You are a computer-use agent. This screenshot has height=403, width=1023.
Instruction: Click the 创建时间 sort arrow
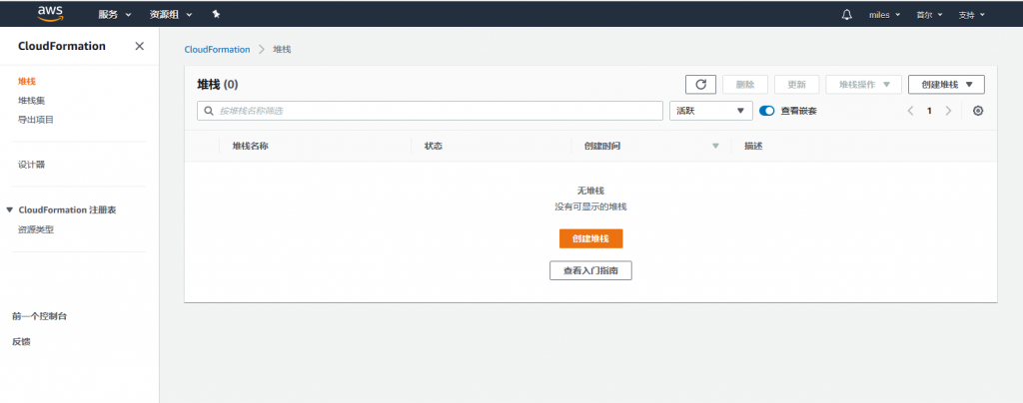tap(715, 146)
